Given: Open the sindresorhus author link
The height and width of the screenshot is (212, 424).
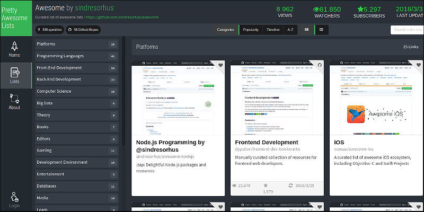Looking at the screenshot, I should (94, 8).
